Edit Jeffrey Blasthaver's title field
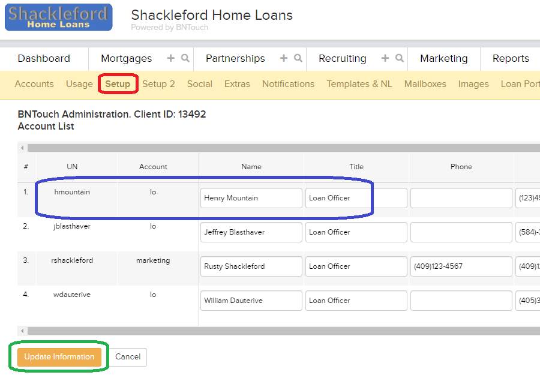The height and width of the screenshot is (375, 540). 356,232
